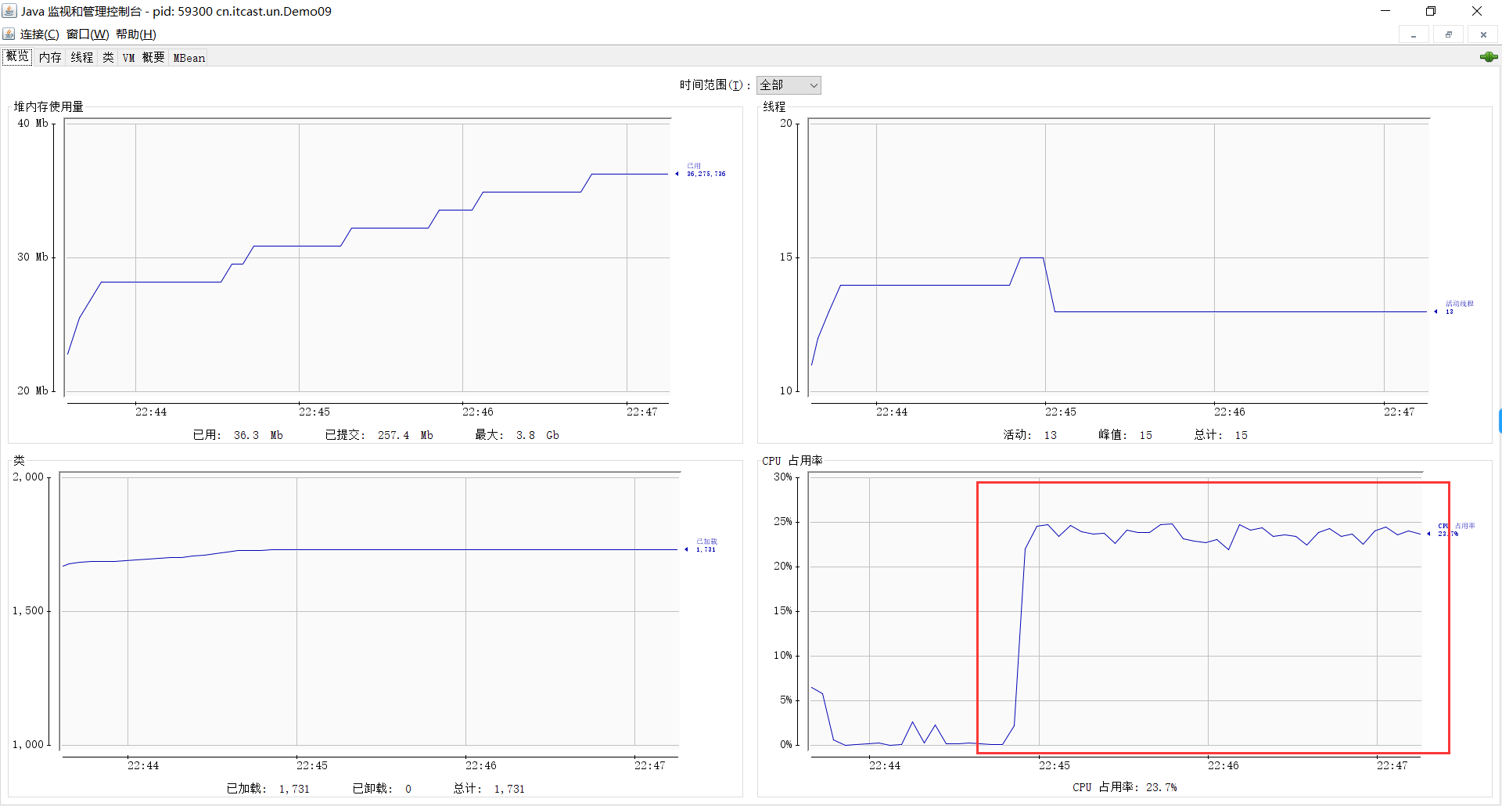1502x806 pixels.
Task: Open the 连接 menu
Action: pos(39,34)
